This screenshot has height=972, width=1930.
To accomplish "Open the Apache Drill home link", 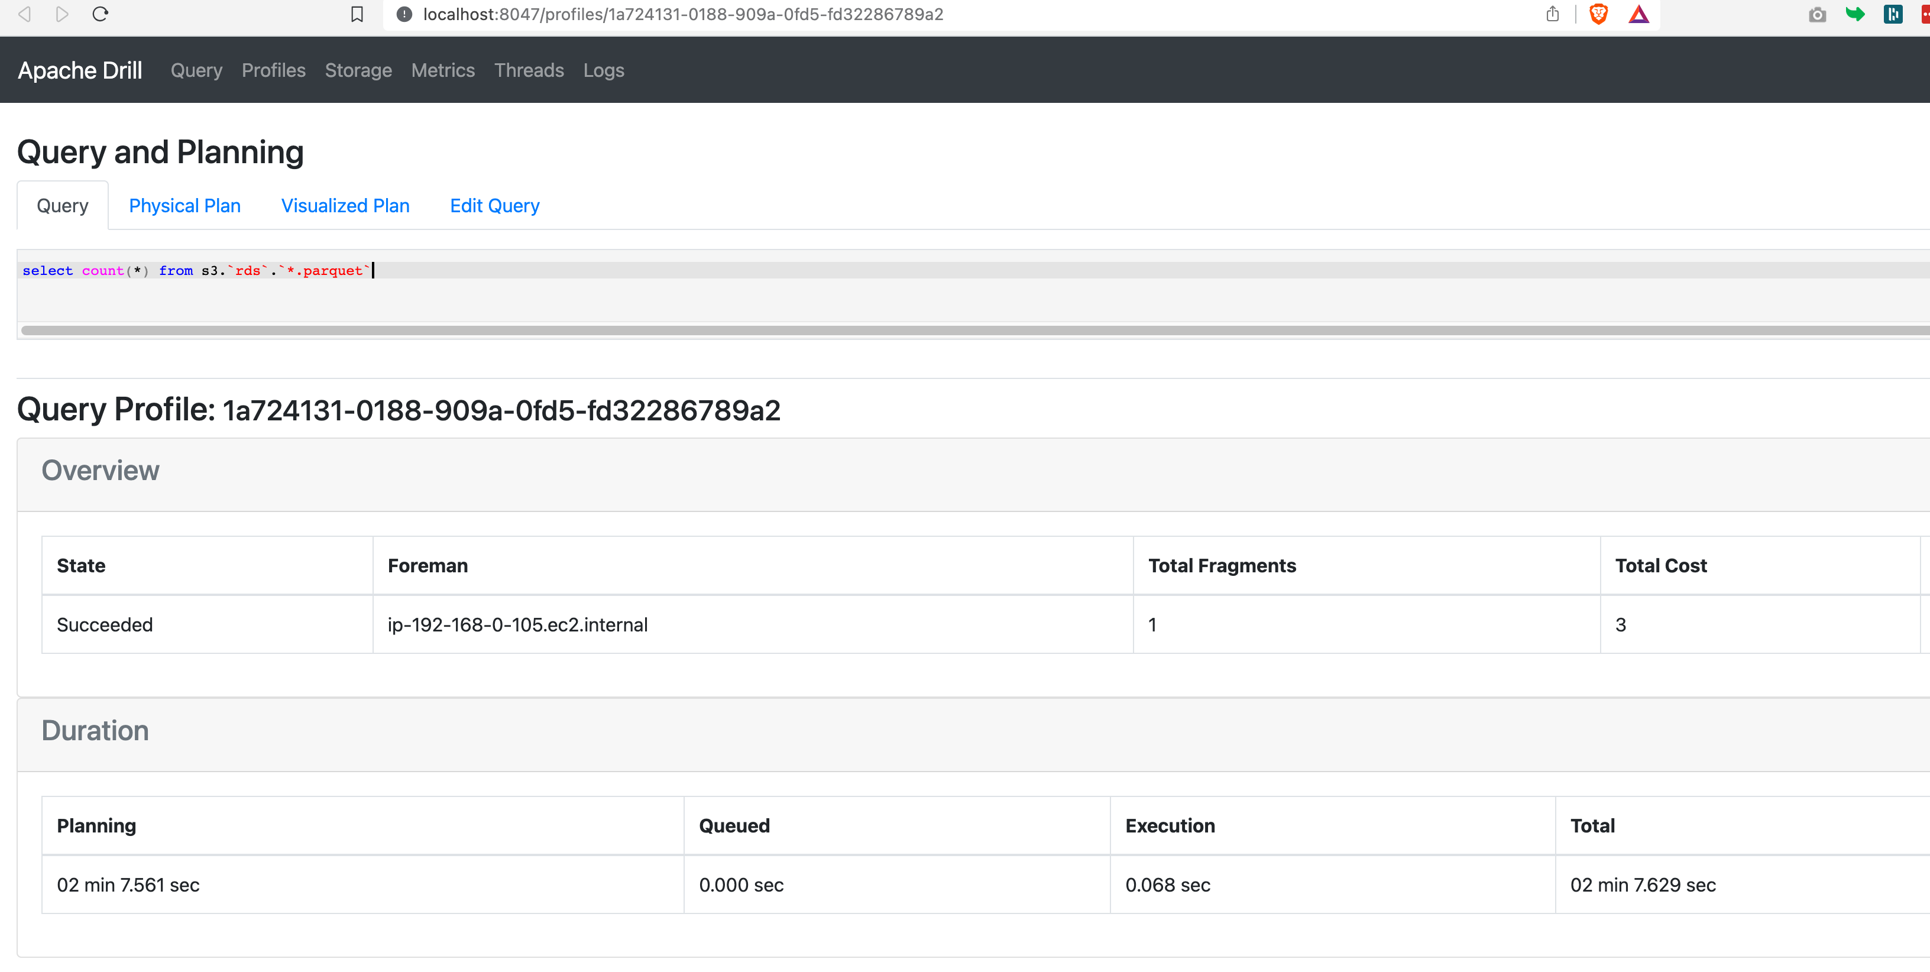I will coord(79,70).
